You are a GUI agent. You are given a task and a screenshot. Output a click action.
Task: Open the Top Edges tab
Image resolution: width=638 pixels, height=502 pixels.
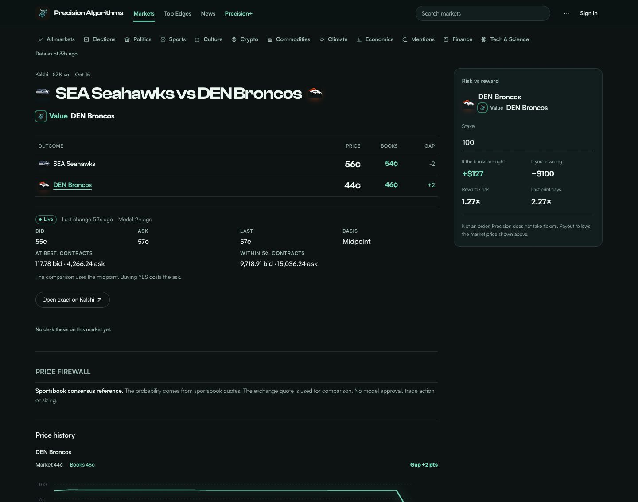(x=178, y=14)
